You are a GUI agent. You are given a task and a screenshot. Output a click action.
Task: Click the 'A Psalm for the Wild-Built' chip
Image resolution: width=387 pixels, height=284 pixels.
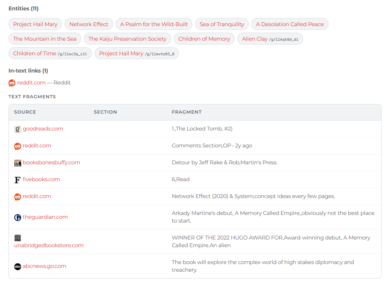tap(154, 24)
